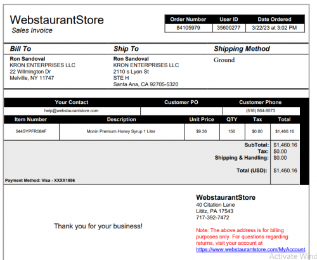
Task: Click the Ship To address Santa Ana line
Action: 146,84
